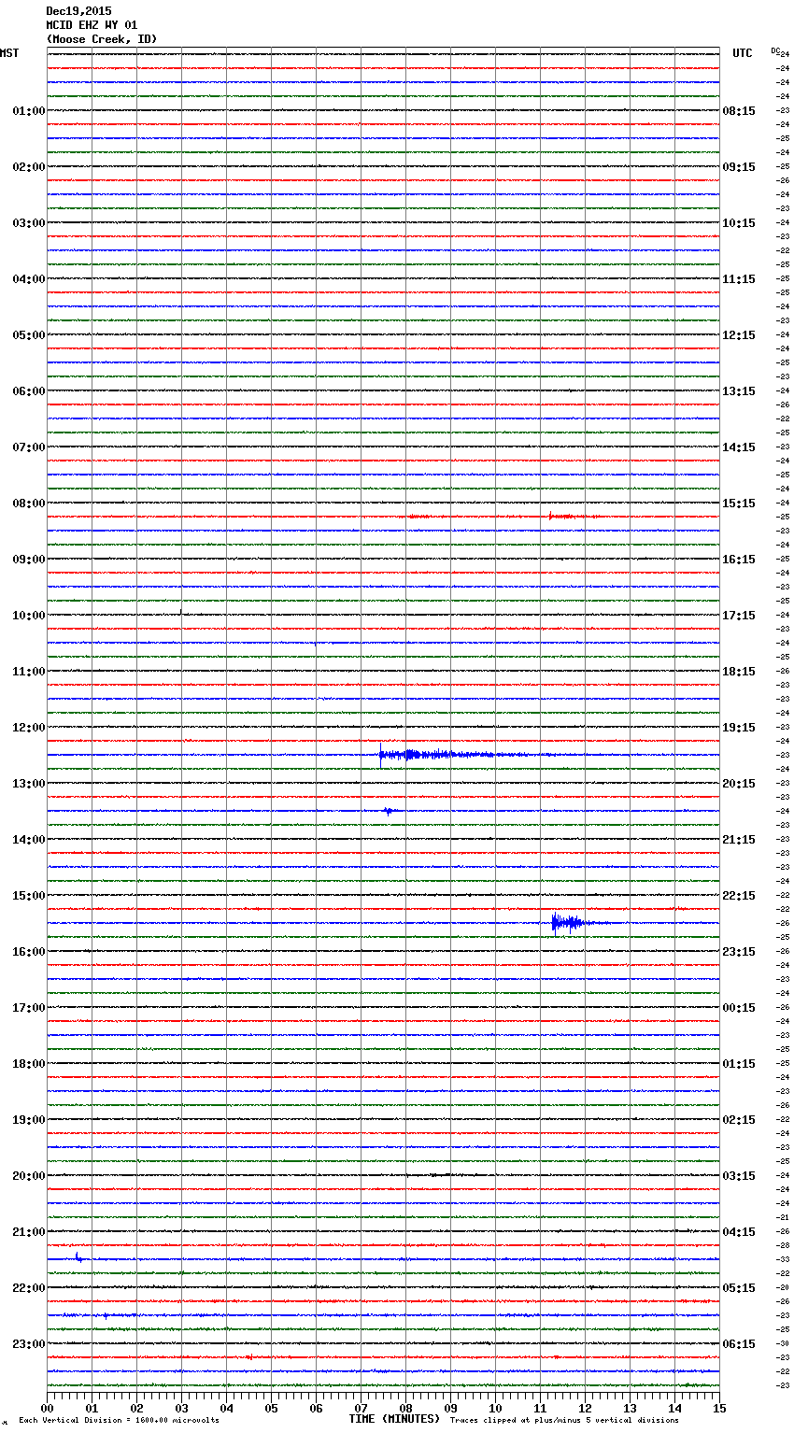Select the "02:15" UTC time label
Screen dimensions: 794x1433
[739, 1120]
